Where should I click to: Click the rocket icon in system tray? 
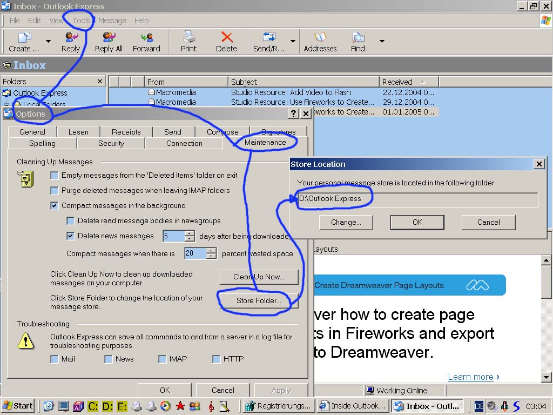(x=505, y=406)
